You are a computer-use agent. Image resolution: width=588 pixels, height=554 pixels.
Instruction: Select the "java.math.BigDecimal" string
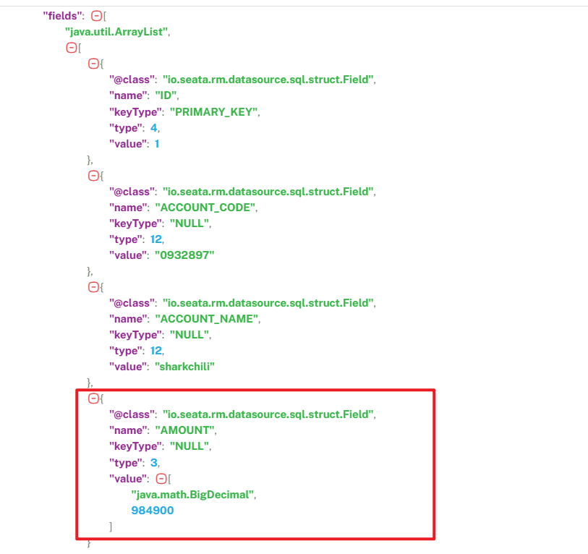(193, 495)
